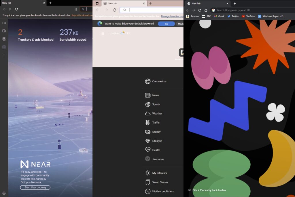Click inside Edge address bar

152,10
